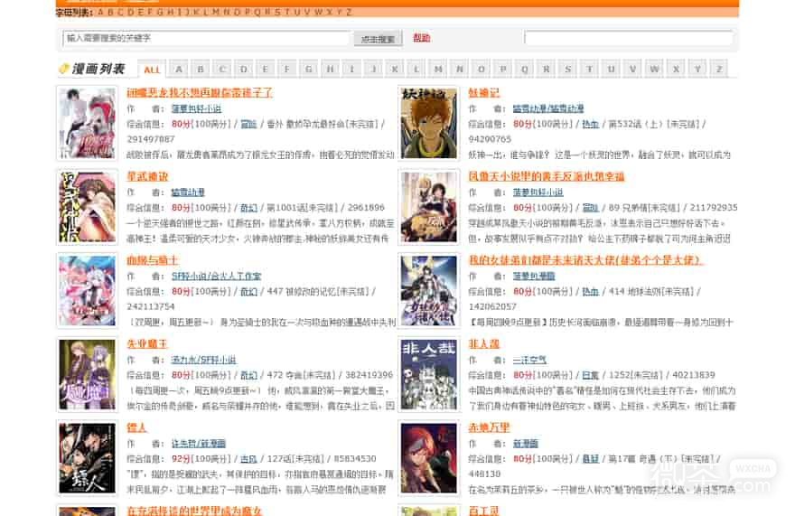Open the cover thumbnail of 血姬与骑士
The image size is (795, 516).
click(x=88, y=291)
